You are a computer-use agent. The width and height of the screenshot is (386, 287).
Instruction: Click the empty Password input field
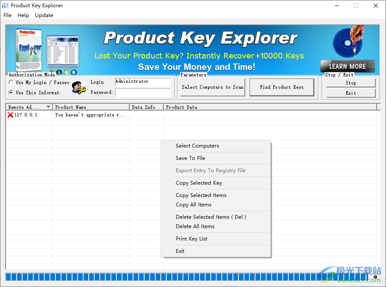[143, 93]
